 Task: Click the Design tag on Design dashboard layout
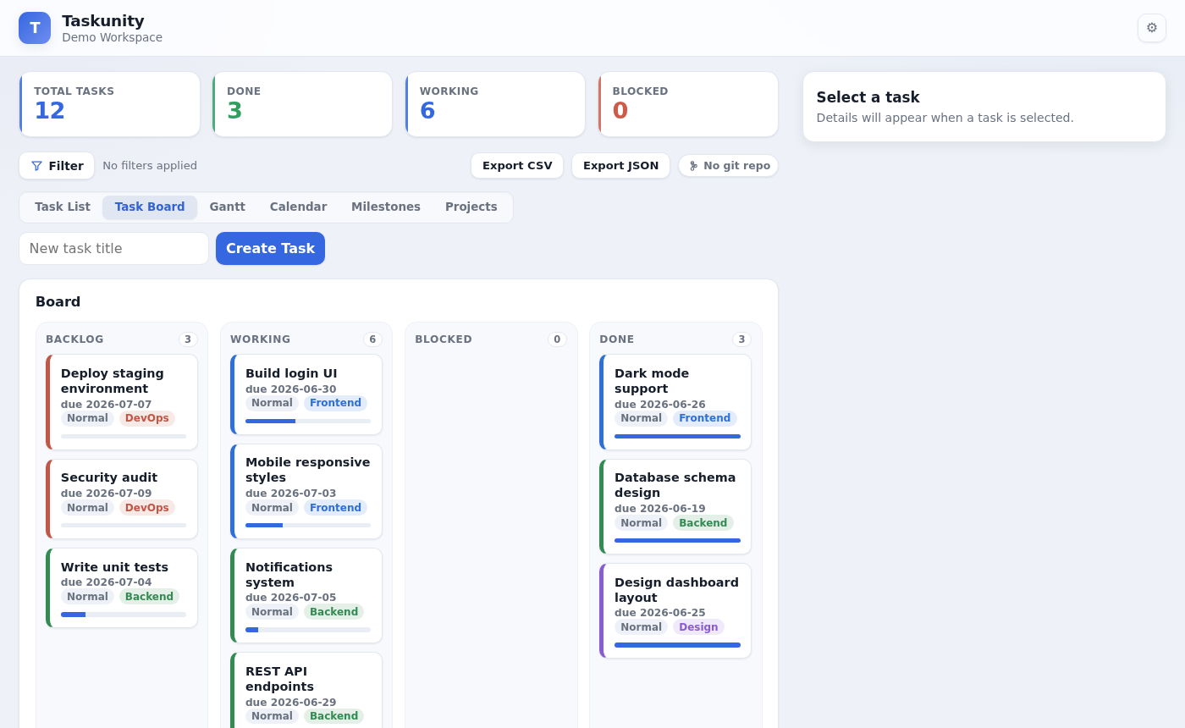698,627
